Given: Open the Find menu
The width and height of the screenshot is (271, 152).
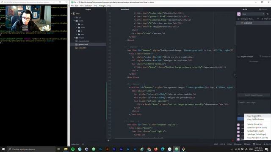Looking at the screenshot, I should 95,5.
